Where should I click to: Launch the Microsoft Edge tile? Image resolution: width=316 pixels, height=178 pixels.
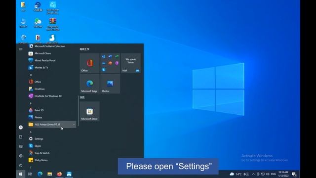(x=90, y=84)
